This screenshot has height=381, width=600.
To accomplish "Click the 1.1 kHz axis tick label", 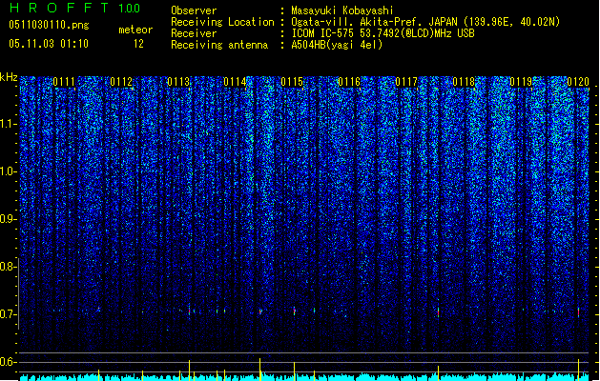I will [8, 124].
